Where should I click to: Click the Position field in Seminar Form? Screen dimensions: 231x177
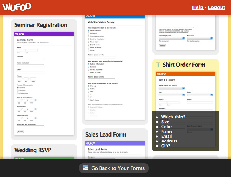point(30,59)
